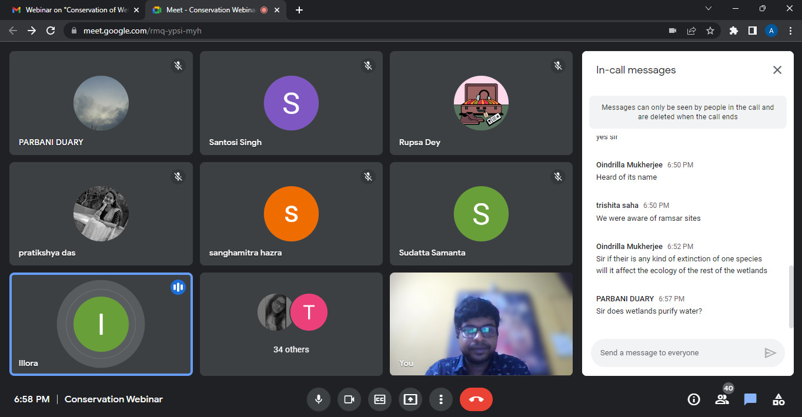Turn on closed captions
This screenshot has height=417, width=802.
pos(380,399)
